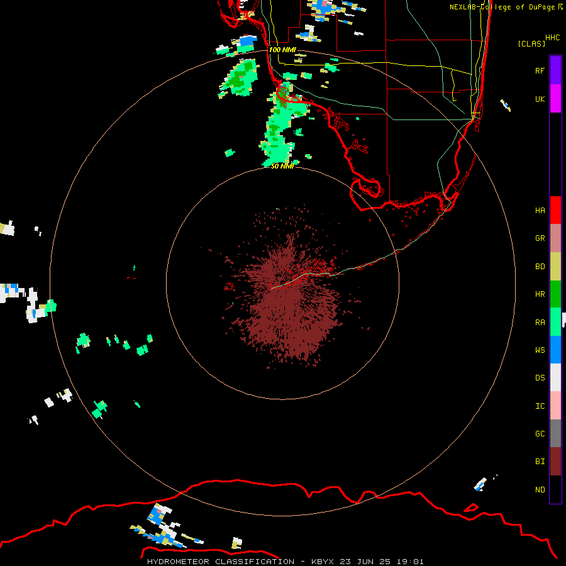Click the RA light green legend block

555,322
